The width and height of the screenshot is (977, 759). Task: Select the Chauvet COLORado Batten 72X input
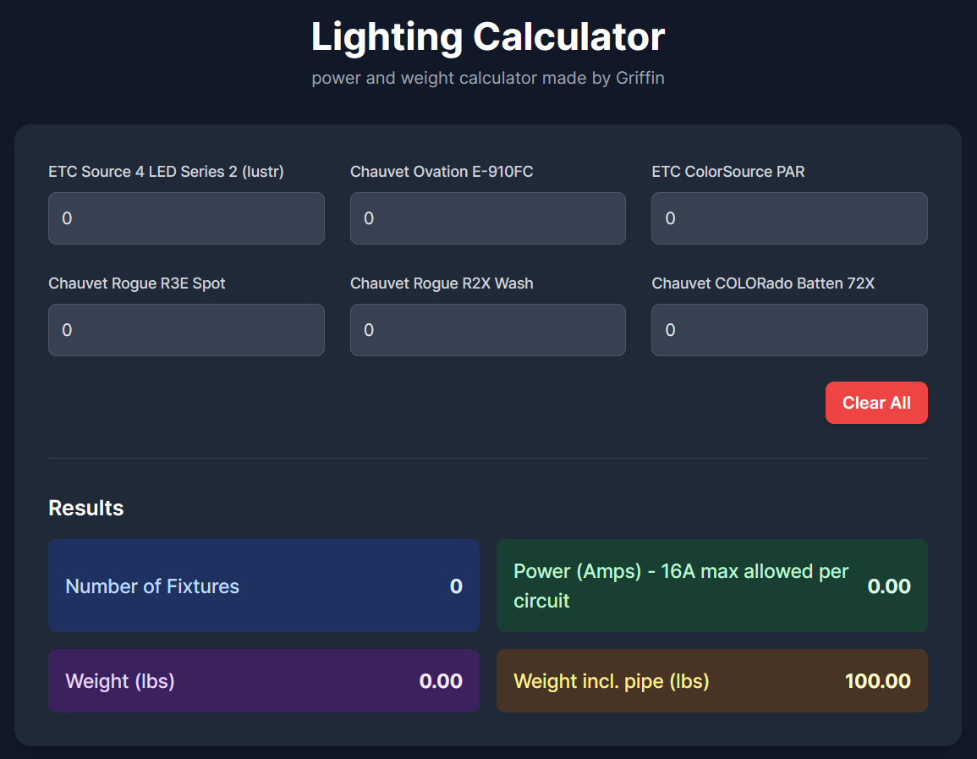click(x=788, y=330)
